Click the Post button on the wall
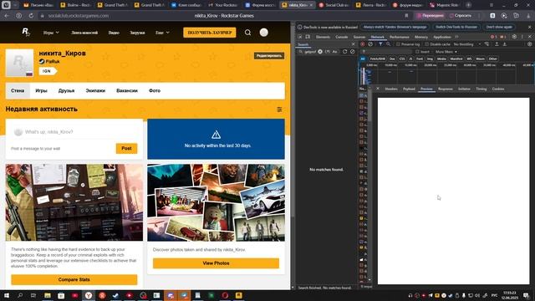Image resolution: width=535 pixels, height=301 pixels. (126, 149)
